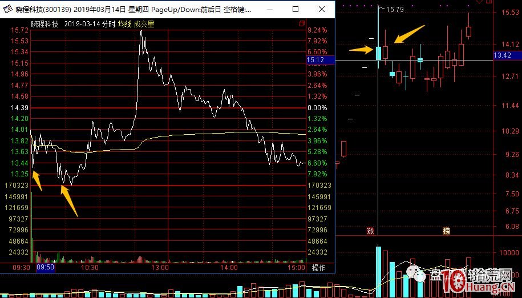This screenshot has width=522, height=298.
Task: Click the 15.34 price axis label
Action: click(19, 52)
